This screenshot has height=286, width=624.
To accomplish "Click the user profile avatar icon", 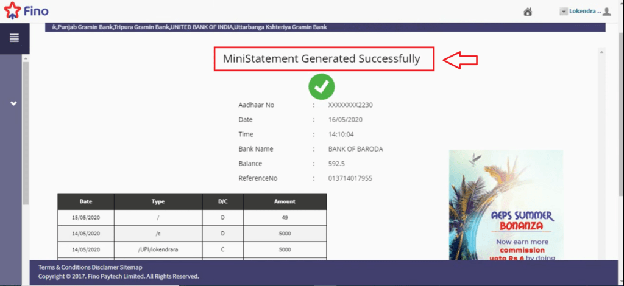I will pyautogui.click(x=606, y=12).
